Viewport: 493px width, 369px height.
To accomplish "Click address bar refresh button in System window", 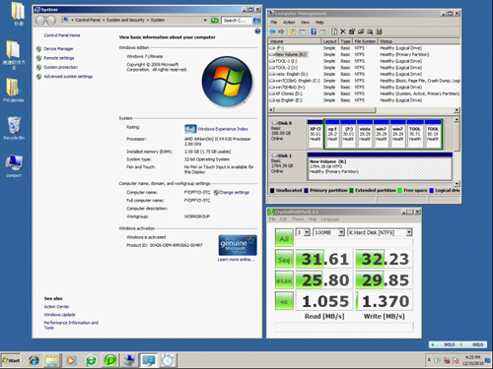I will [215, 21].
